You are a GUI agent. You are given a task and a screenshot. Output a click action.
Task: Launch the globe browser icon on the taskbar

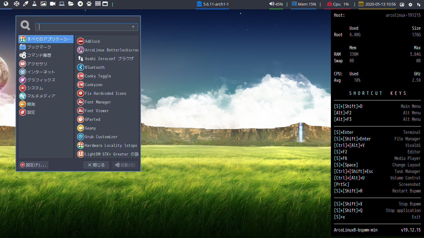[6, 4]
